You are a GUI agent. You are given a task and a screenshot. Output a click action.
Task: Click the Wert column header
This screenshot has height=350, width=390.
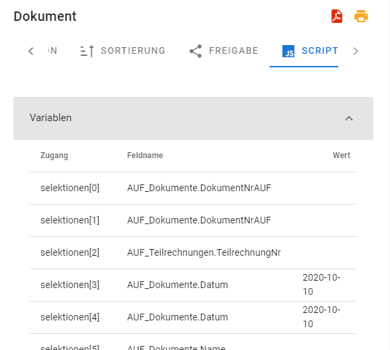tap(342, 155)
